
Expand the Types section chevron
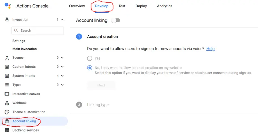(x=62, y=85)
